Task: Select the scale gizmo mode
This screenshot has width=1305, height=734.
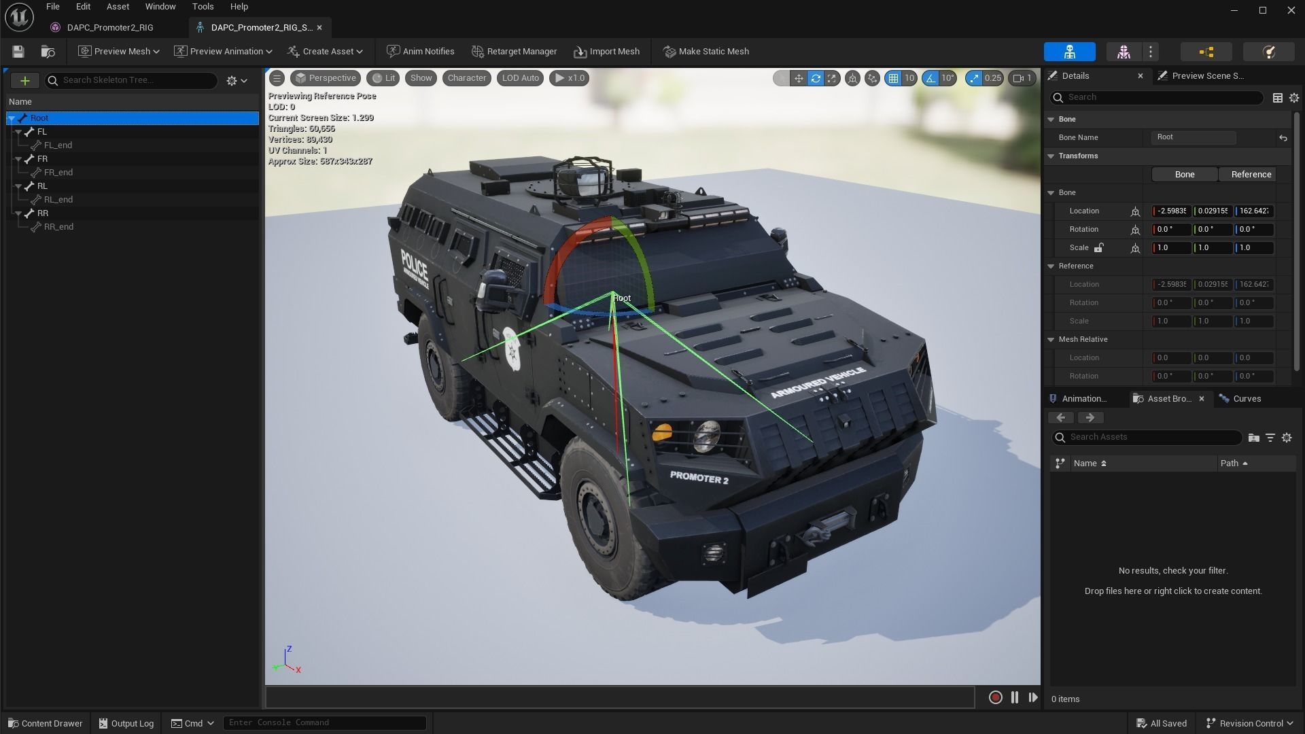Action: [x=832, y=78]
